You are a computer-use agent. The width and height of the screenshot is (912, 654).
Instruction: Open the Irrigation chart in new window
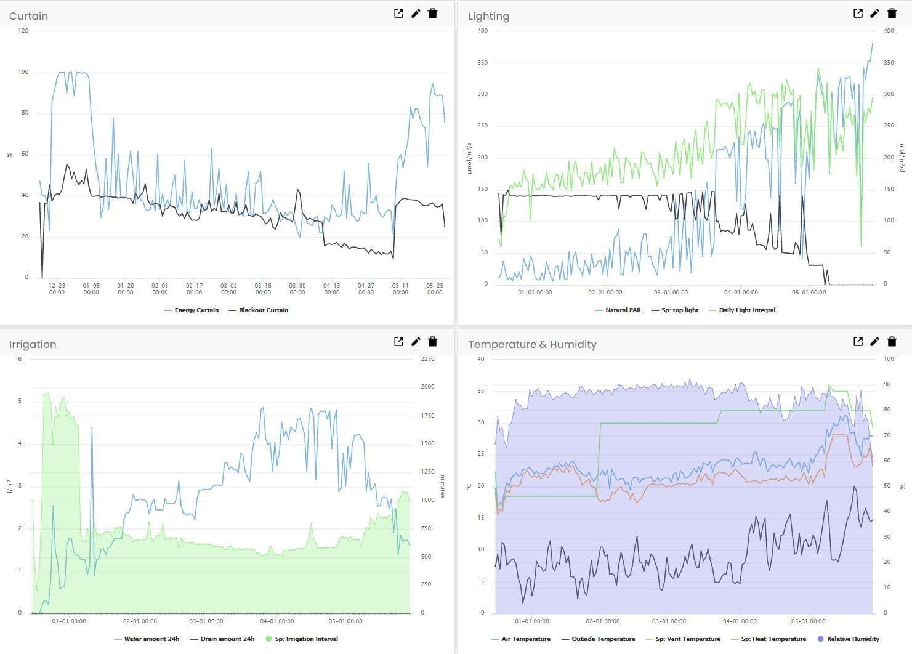click(398, 341)
